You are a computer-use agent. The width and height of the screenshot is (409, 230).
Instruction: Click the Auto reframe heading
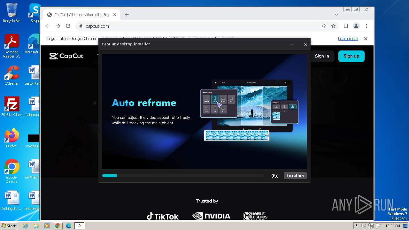pos(144,103)
